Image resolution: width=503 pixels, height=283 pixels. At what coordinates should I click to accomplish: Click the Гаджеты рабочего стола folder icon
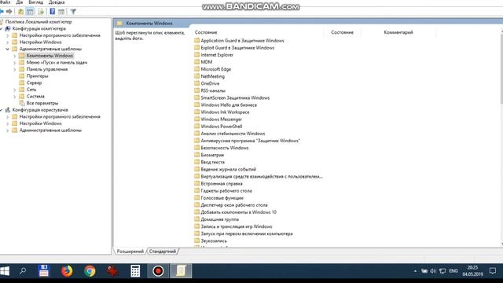pyautogui.click(x=196, y=191)
